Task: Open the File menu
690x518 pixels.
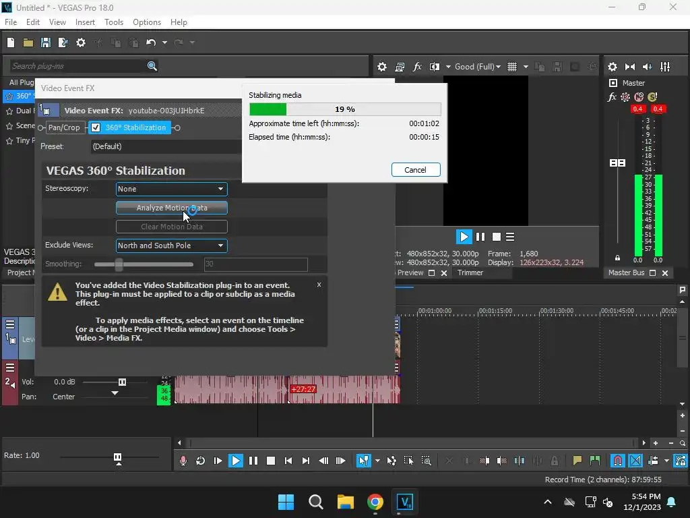Action: click(x=11, y=22)
